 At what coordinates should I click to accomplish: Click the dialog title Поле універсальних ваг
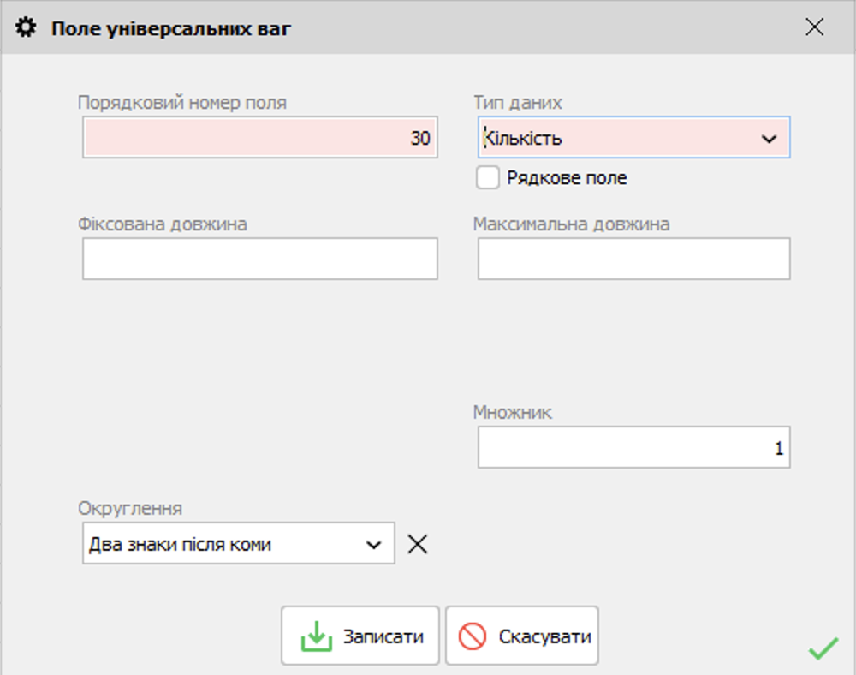point(171,28)
